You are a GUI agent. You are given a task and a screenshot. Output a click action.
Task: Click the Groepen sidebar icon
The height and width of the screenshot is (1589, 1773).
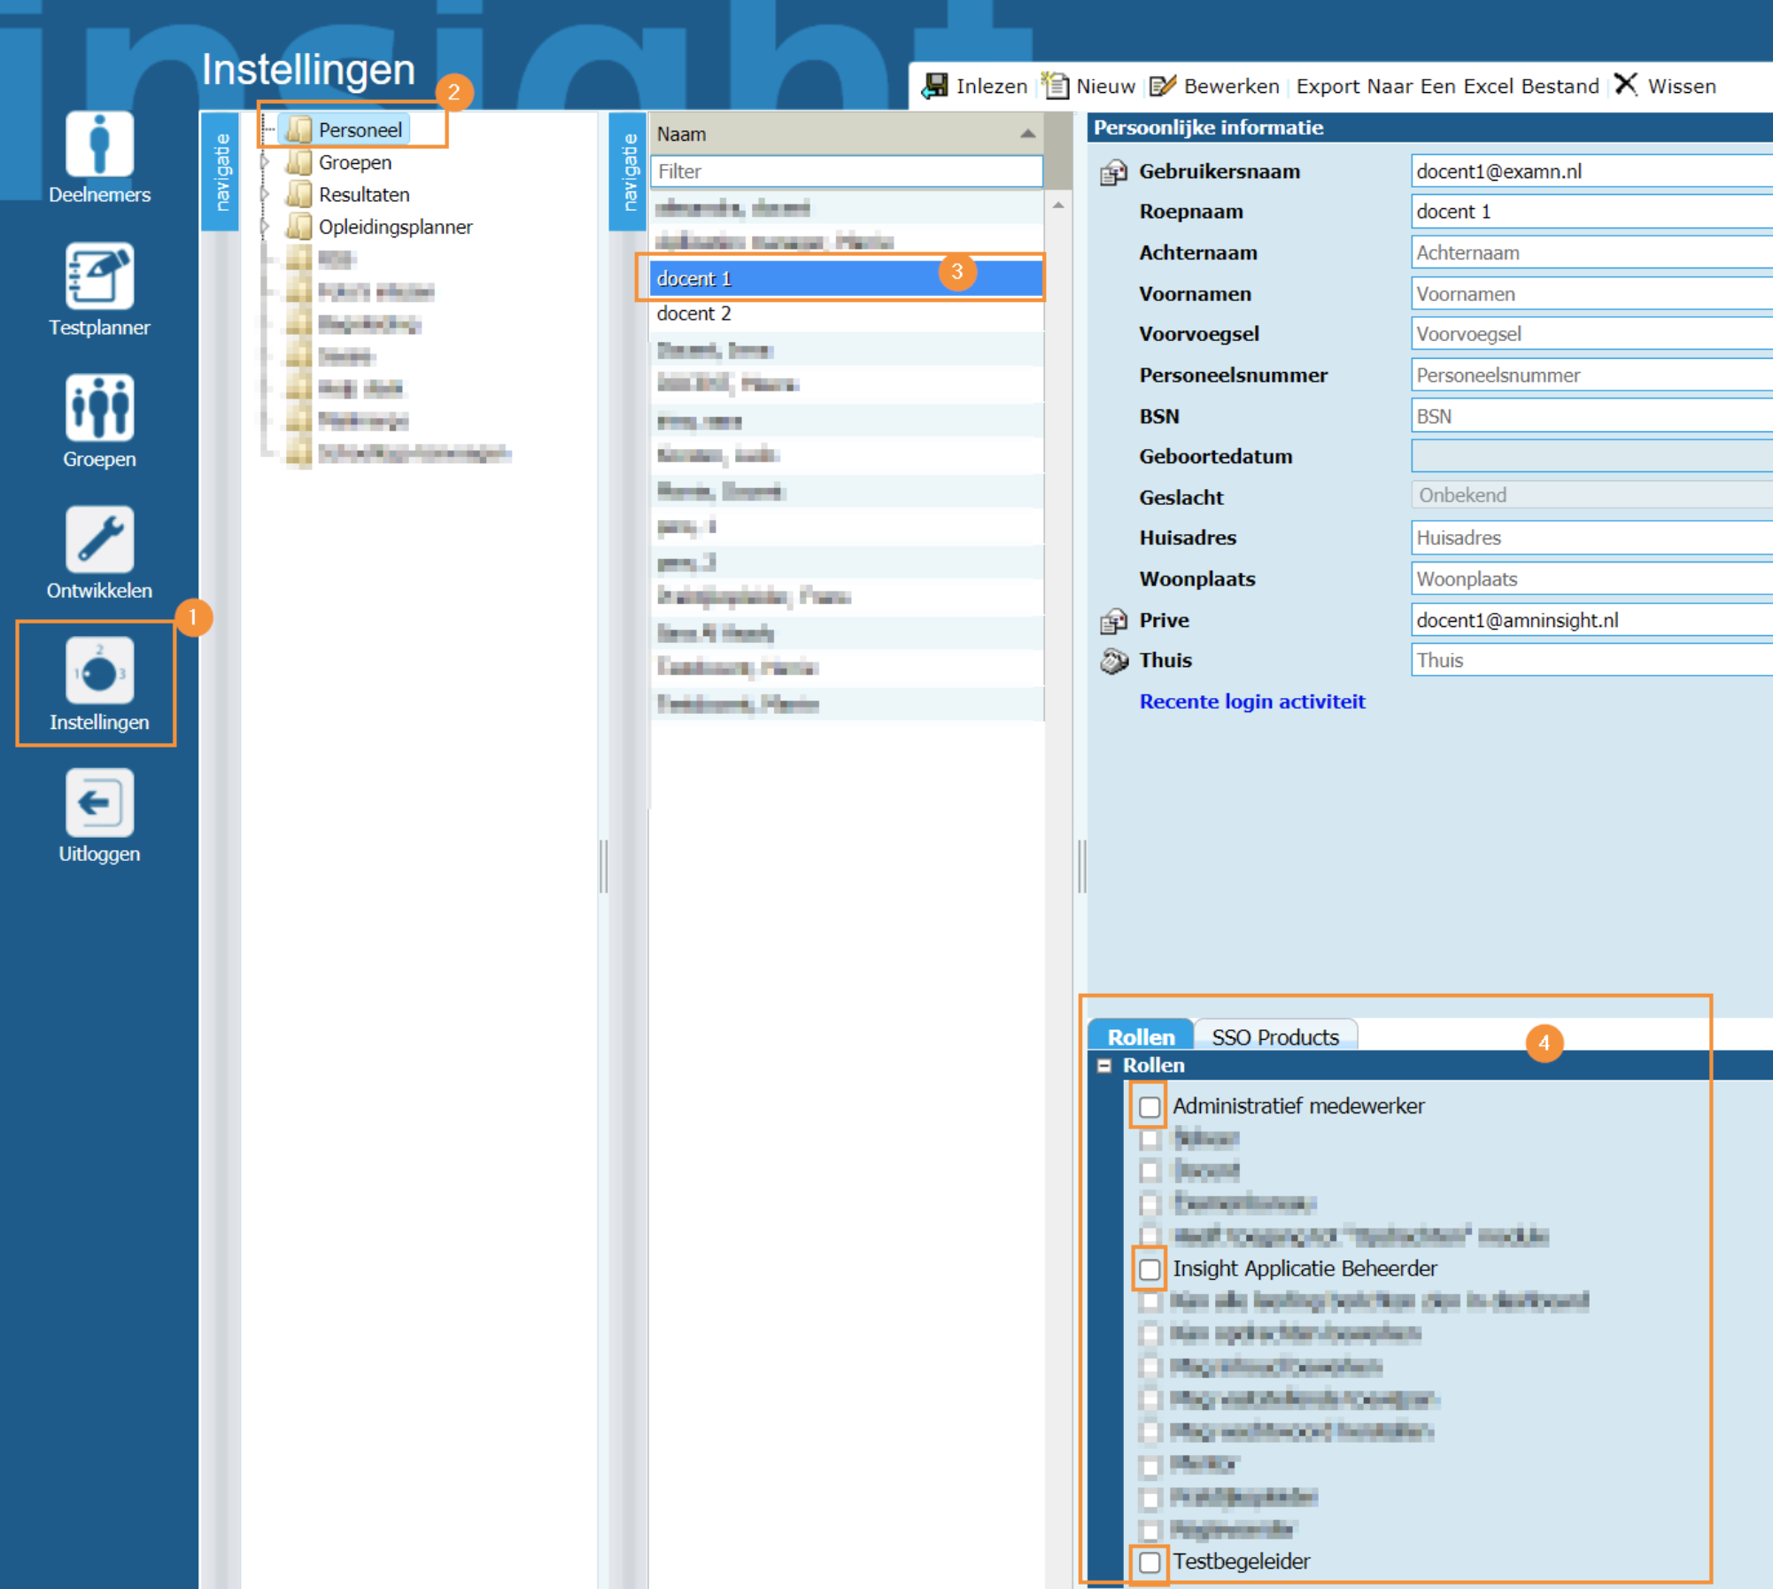99,408
